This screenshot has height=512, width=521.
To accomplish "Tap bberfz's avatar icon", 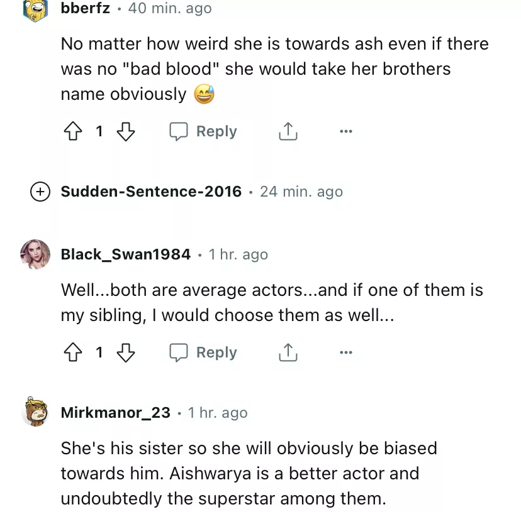I will click(x=35, y=9).
